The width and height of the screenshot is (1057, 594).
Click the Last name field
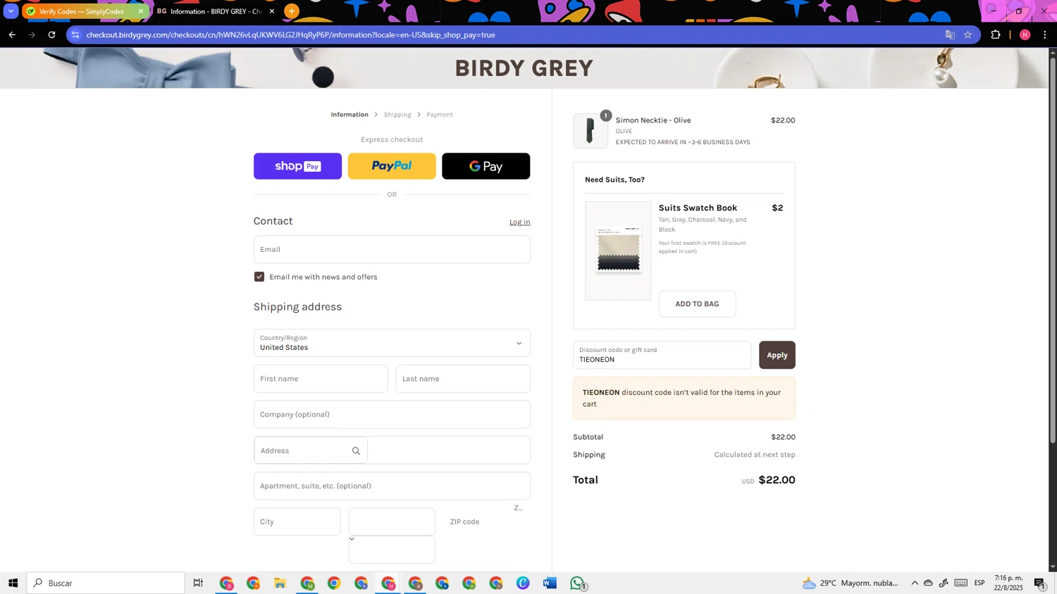[x=463, y=379]
